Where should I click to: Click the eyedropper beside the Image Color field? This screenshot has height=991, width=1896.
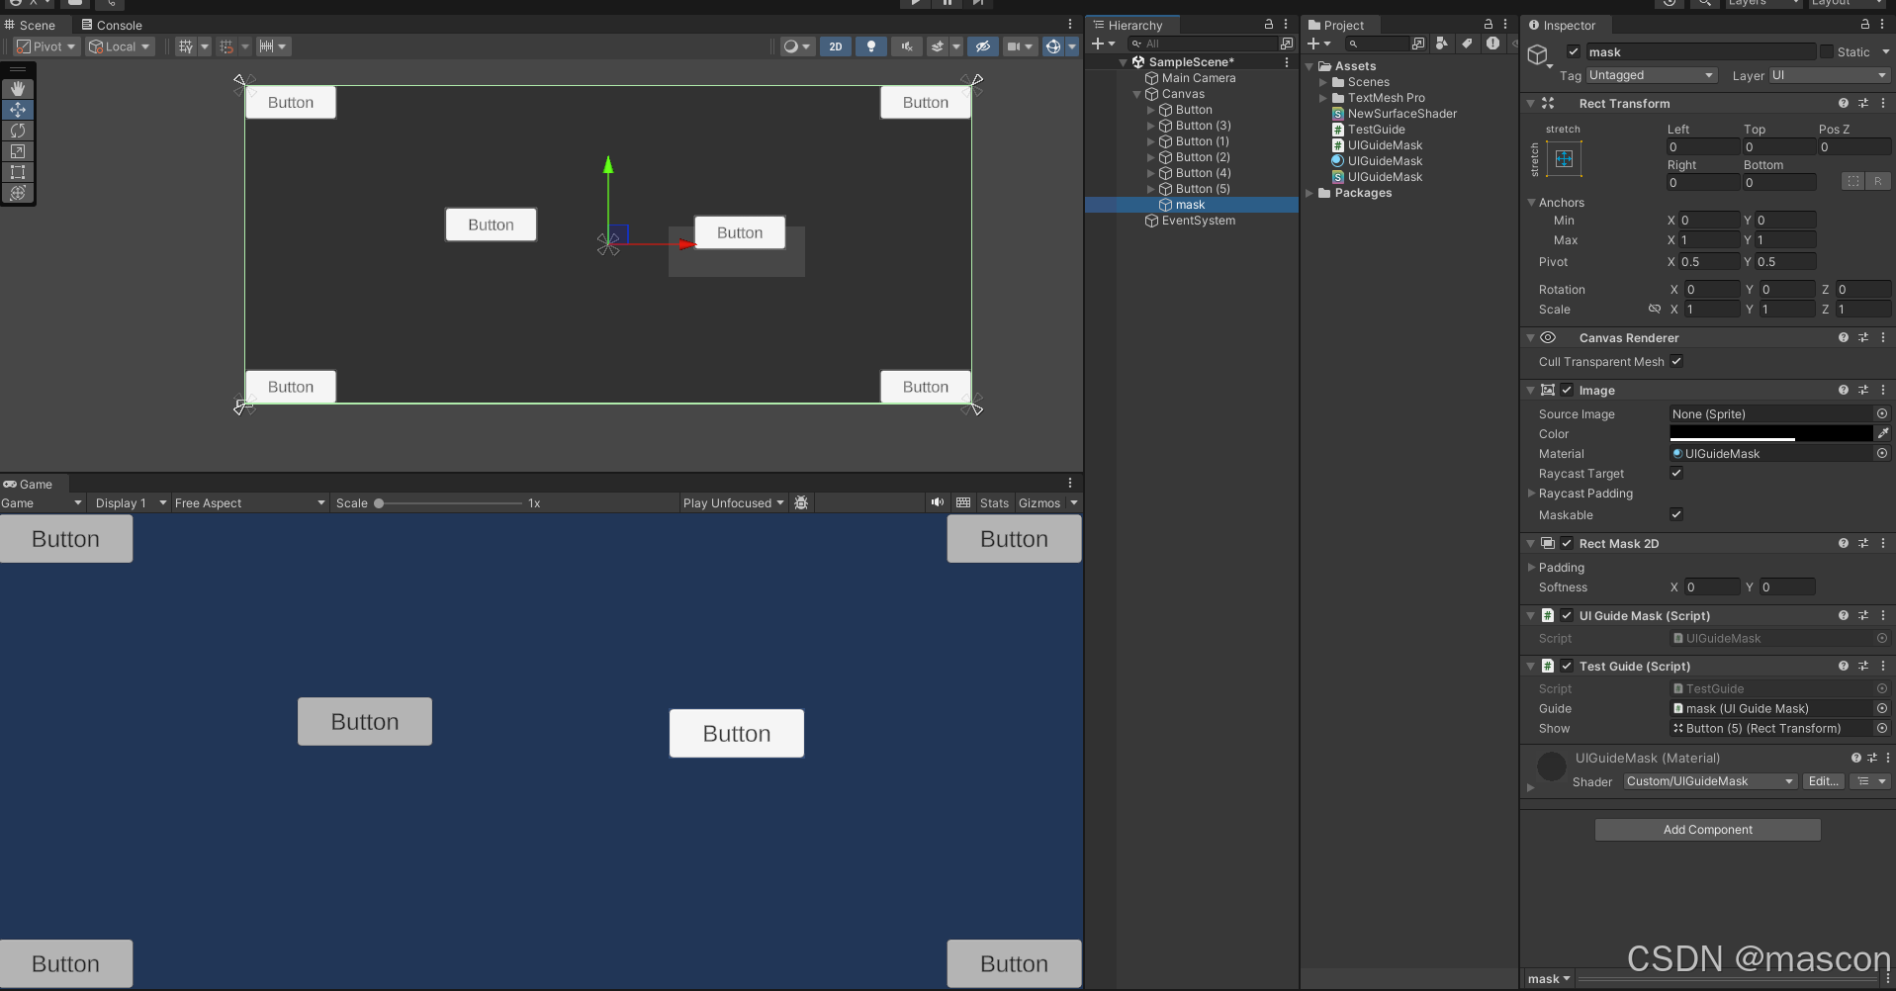pyautogui.click(x=1882, y=433)
